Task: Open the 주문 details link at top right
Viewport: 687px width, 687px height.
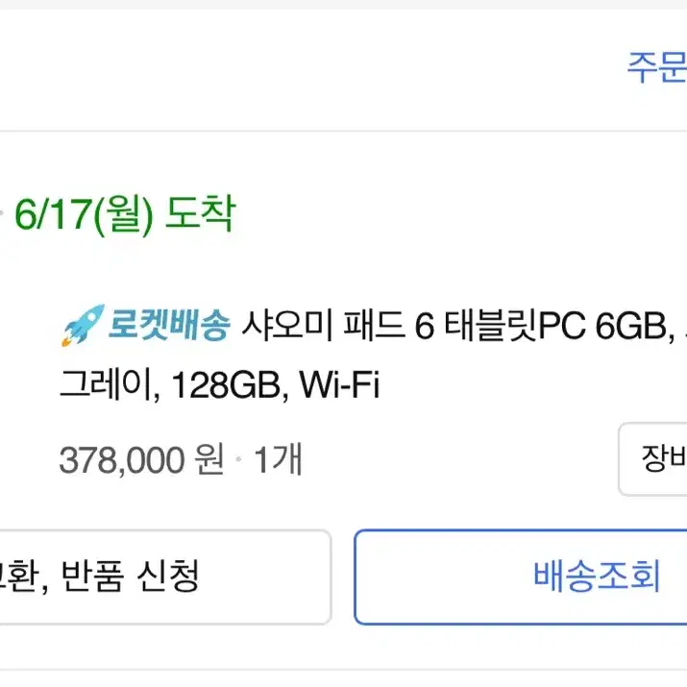Action: coord(657,67)
